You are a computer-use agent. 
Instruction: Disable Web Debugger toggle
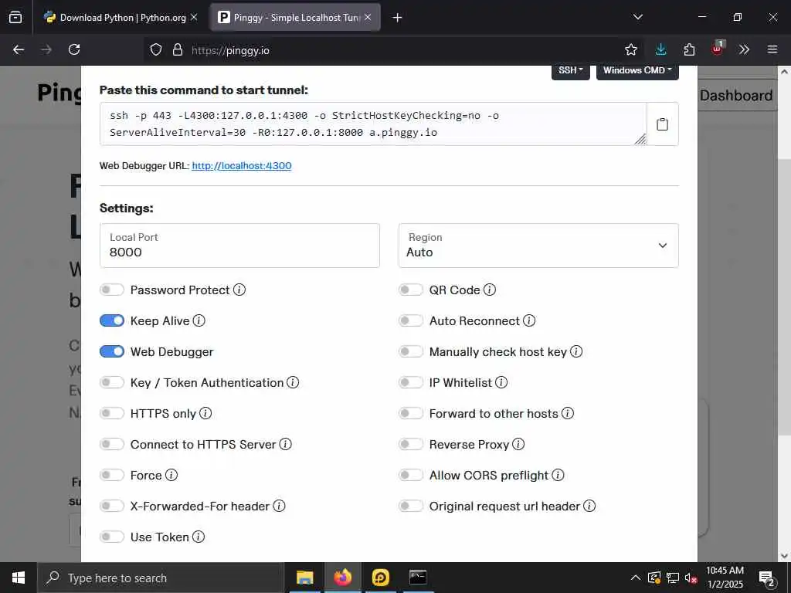tap(111, 351)
